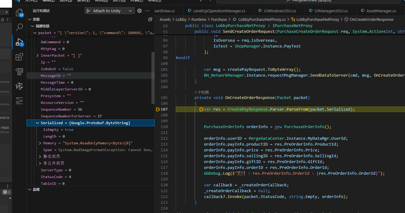Viewport: 405px width, 213px height.
Task: Open launch.json with the gear icon
Action: pyautogui.click(x=139, y=11)
